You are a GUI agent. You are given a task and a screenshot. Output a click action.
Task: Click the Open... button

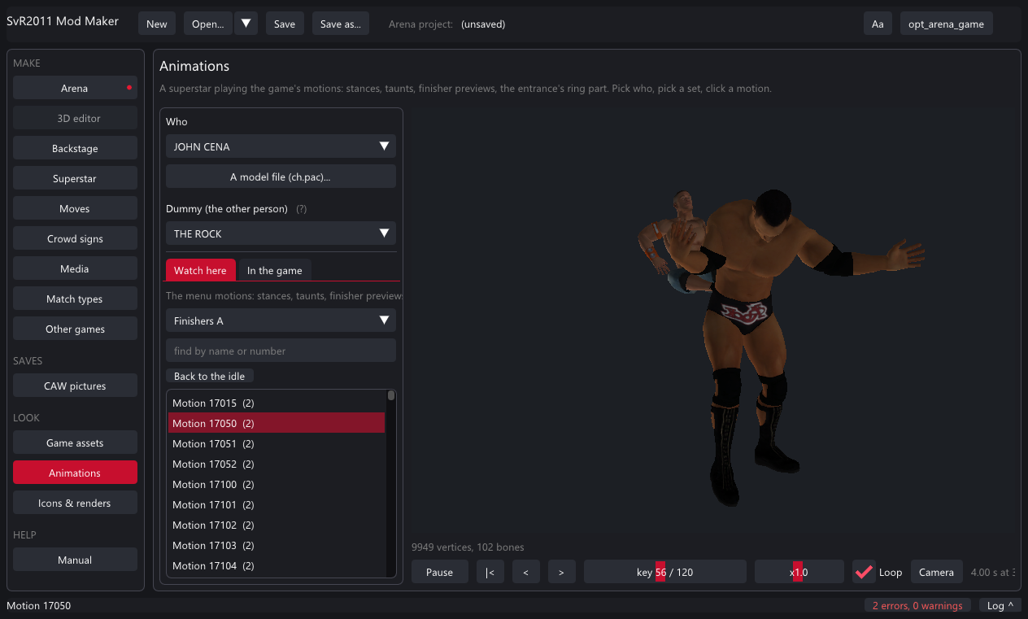point(208,24)
